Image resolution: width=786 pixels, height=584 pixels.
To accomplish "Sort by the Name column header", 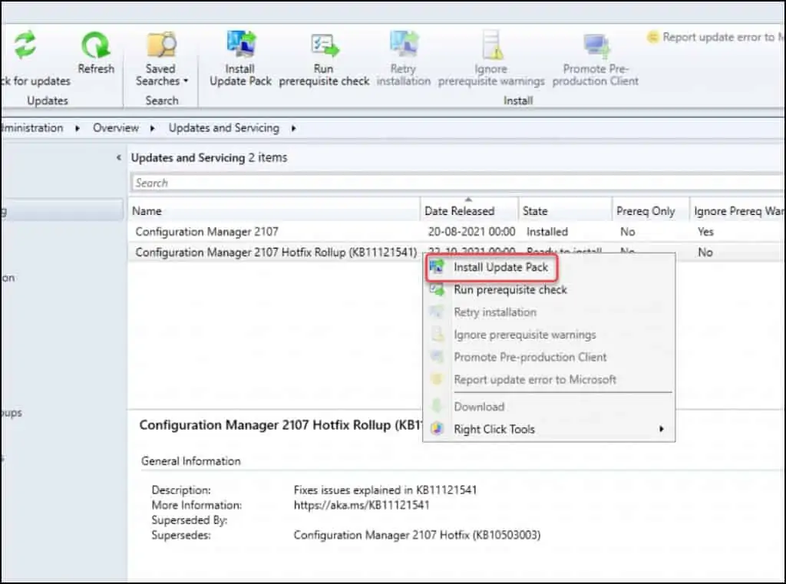I will pos(274,210).
